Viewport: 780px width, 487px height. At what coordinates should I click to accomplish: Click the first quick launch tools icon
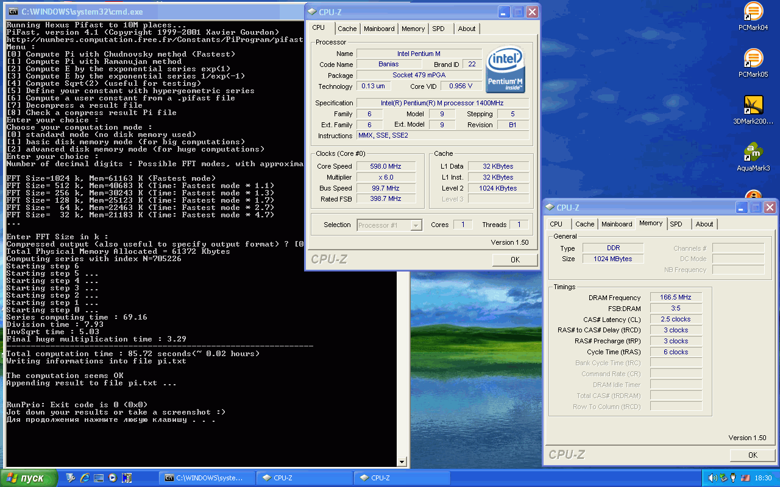click(71, 478)
